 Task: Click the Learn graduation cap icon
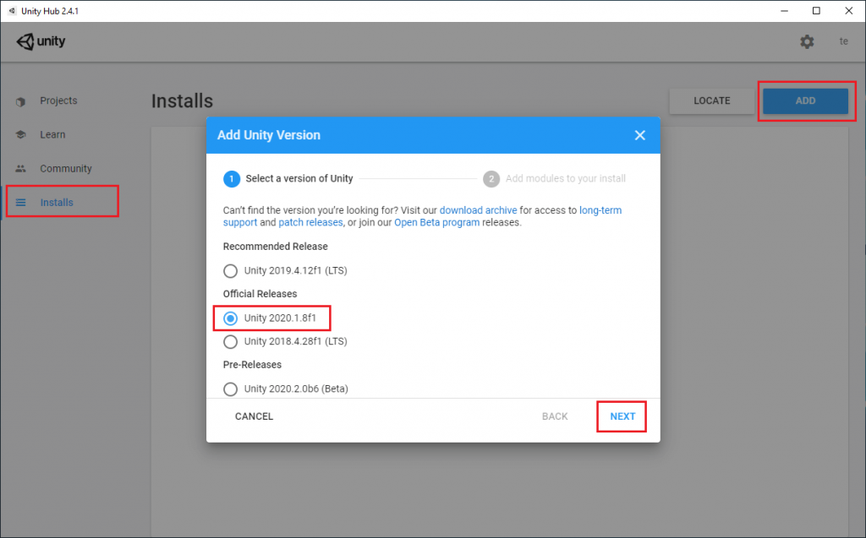[x=20, y=134]
